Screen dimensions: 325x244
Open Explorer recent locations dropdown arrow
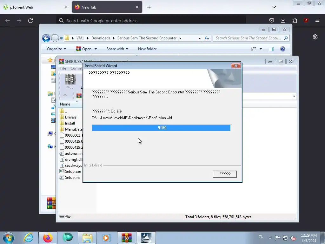[61, 38]
